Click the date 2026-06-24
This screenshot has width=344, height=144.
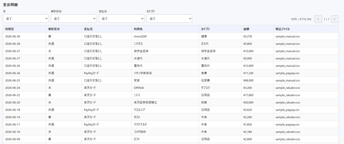coord(12,88)
